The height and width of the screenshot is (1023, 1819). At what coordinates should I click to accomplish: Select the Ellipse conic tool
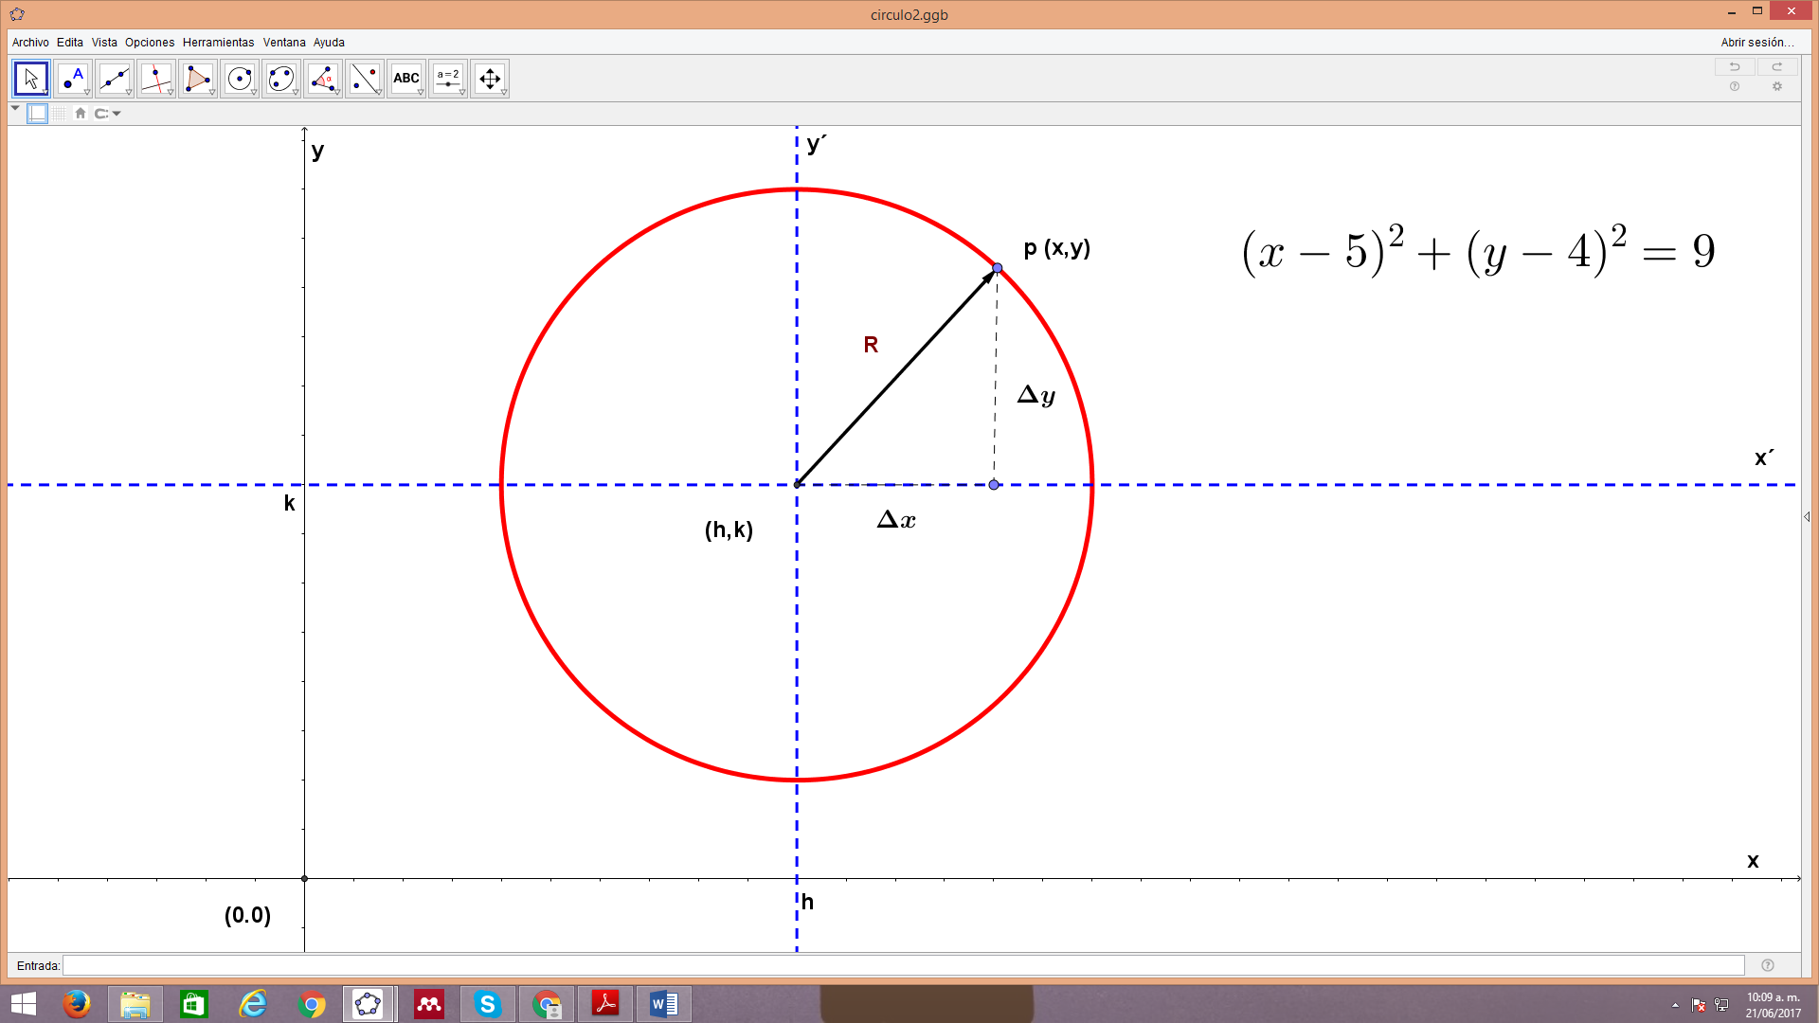click(281, 79)
